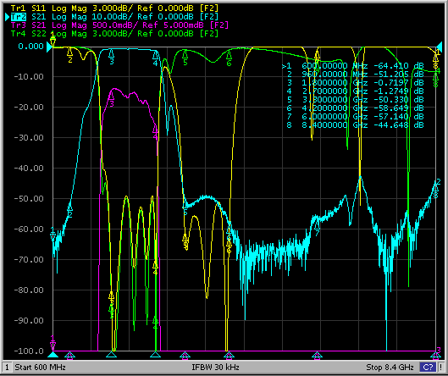Click cyan marker 4 triangle on passband edge
Screen dimensions: 448x376
pos(156,55)
